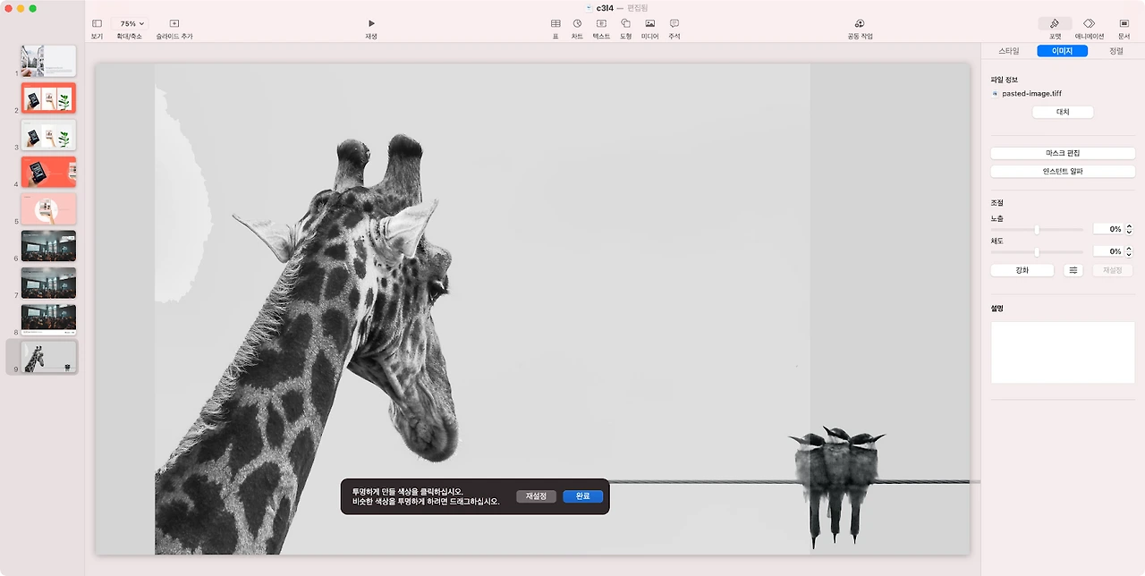
Task: Add a comment with 주석 icon
Action: [674, 23]
